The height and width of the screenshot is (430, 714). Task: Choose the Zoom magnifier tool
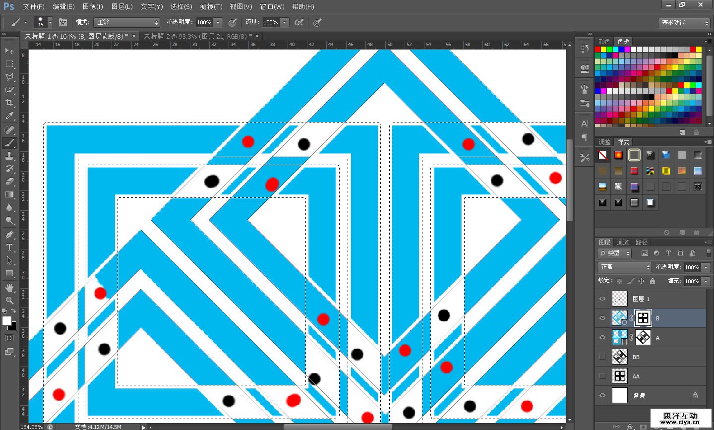pyautogui.click(x=9, y=300)
